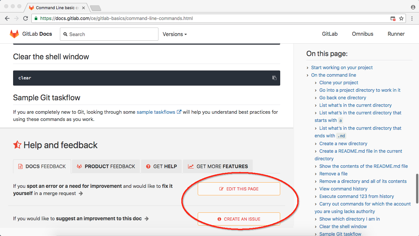Click the 'Clear the shell window' heading
The width and height of the screenshot is (419, 236).
tap(51, 57)
